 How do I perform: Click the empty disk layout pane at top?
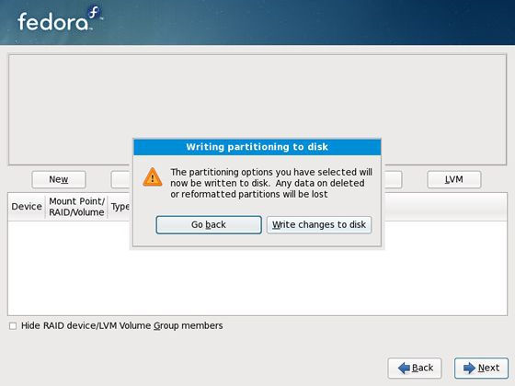(x=257, y=96)
